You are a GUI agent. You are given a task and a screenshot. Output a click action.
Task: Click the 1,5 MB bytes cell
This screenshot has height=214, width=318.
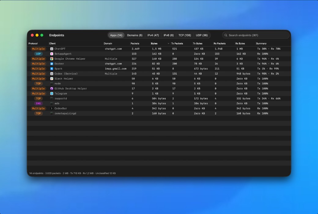[157, 49]
